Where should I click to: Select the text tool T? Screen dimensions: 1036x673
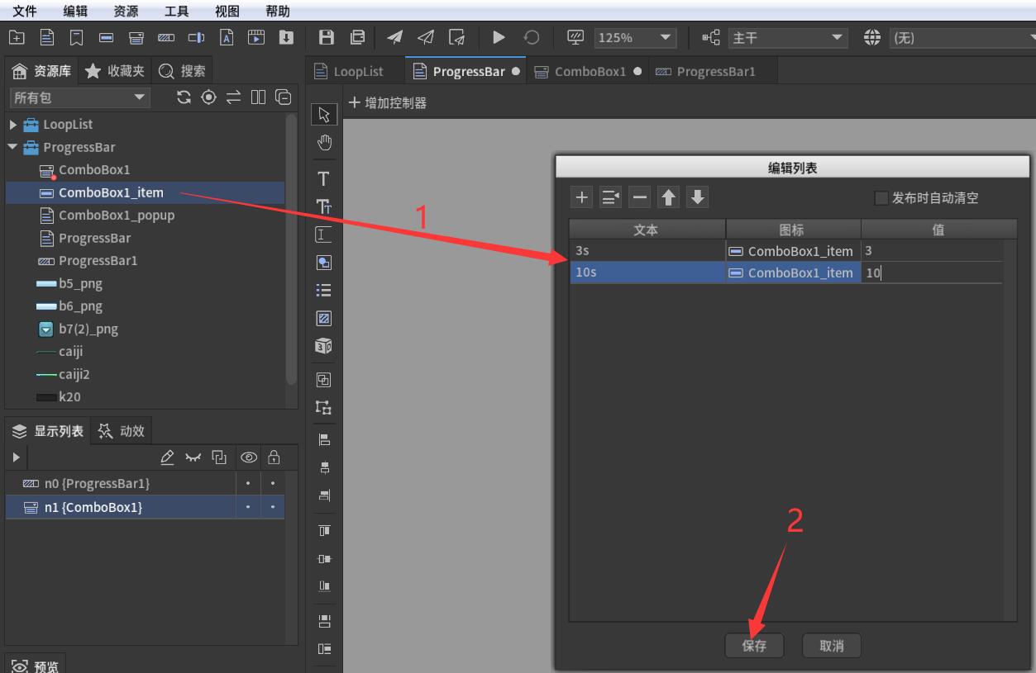[x=324, y=178]
